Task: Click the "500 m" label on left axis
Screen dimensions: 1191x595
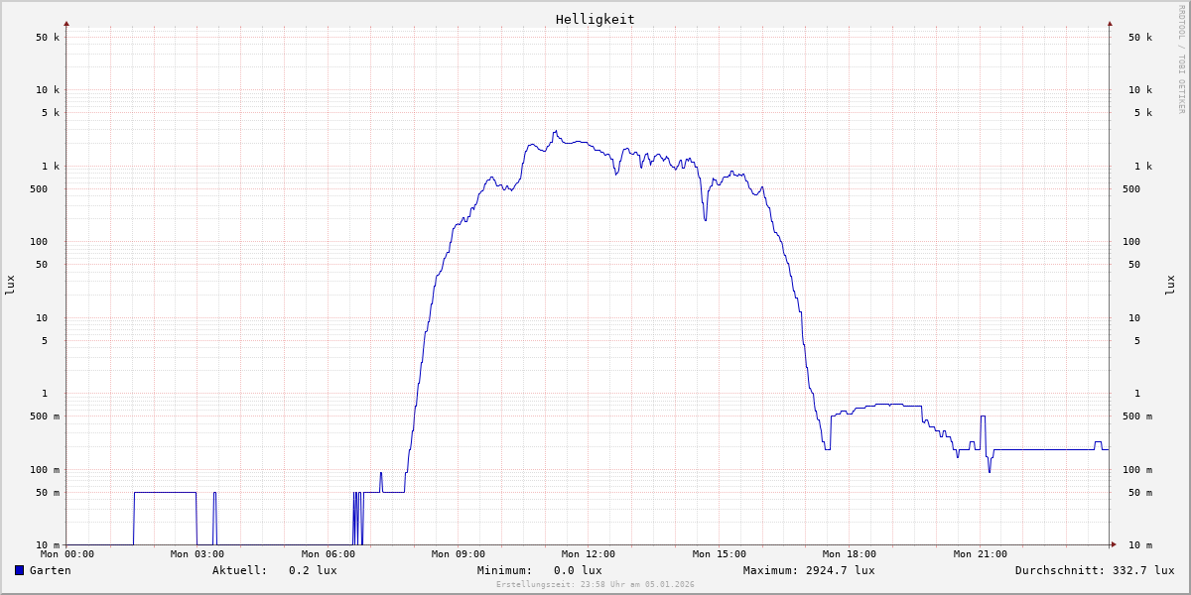Action: pos(45,416)
